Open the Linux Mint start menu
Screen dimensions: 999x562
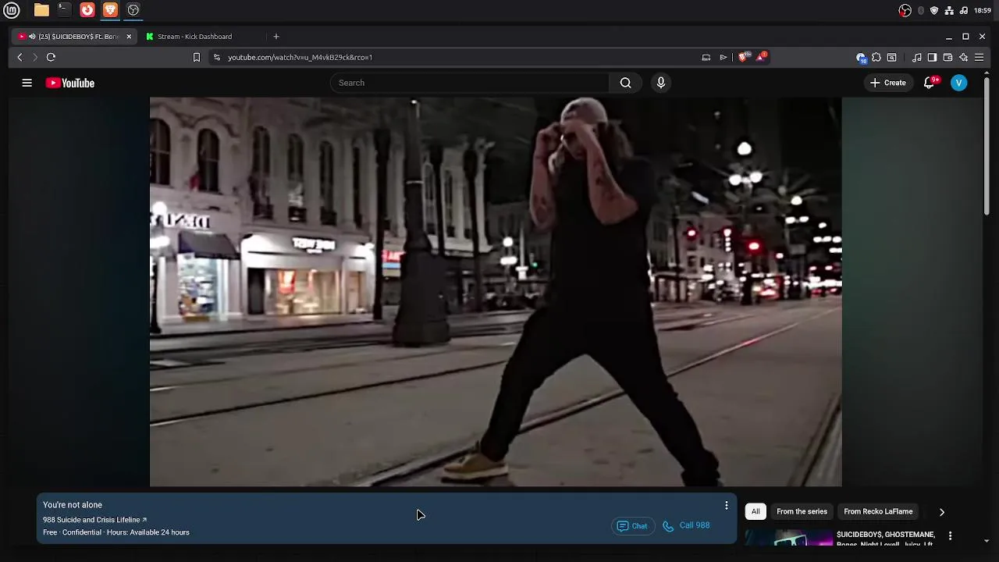coord(11,10)
